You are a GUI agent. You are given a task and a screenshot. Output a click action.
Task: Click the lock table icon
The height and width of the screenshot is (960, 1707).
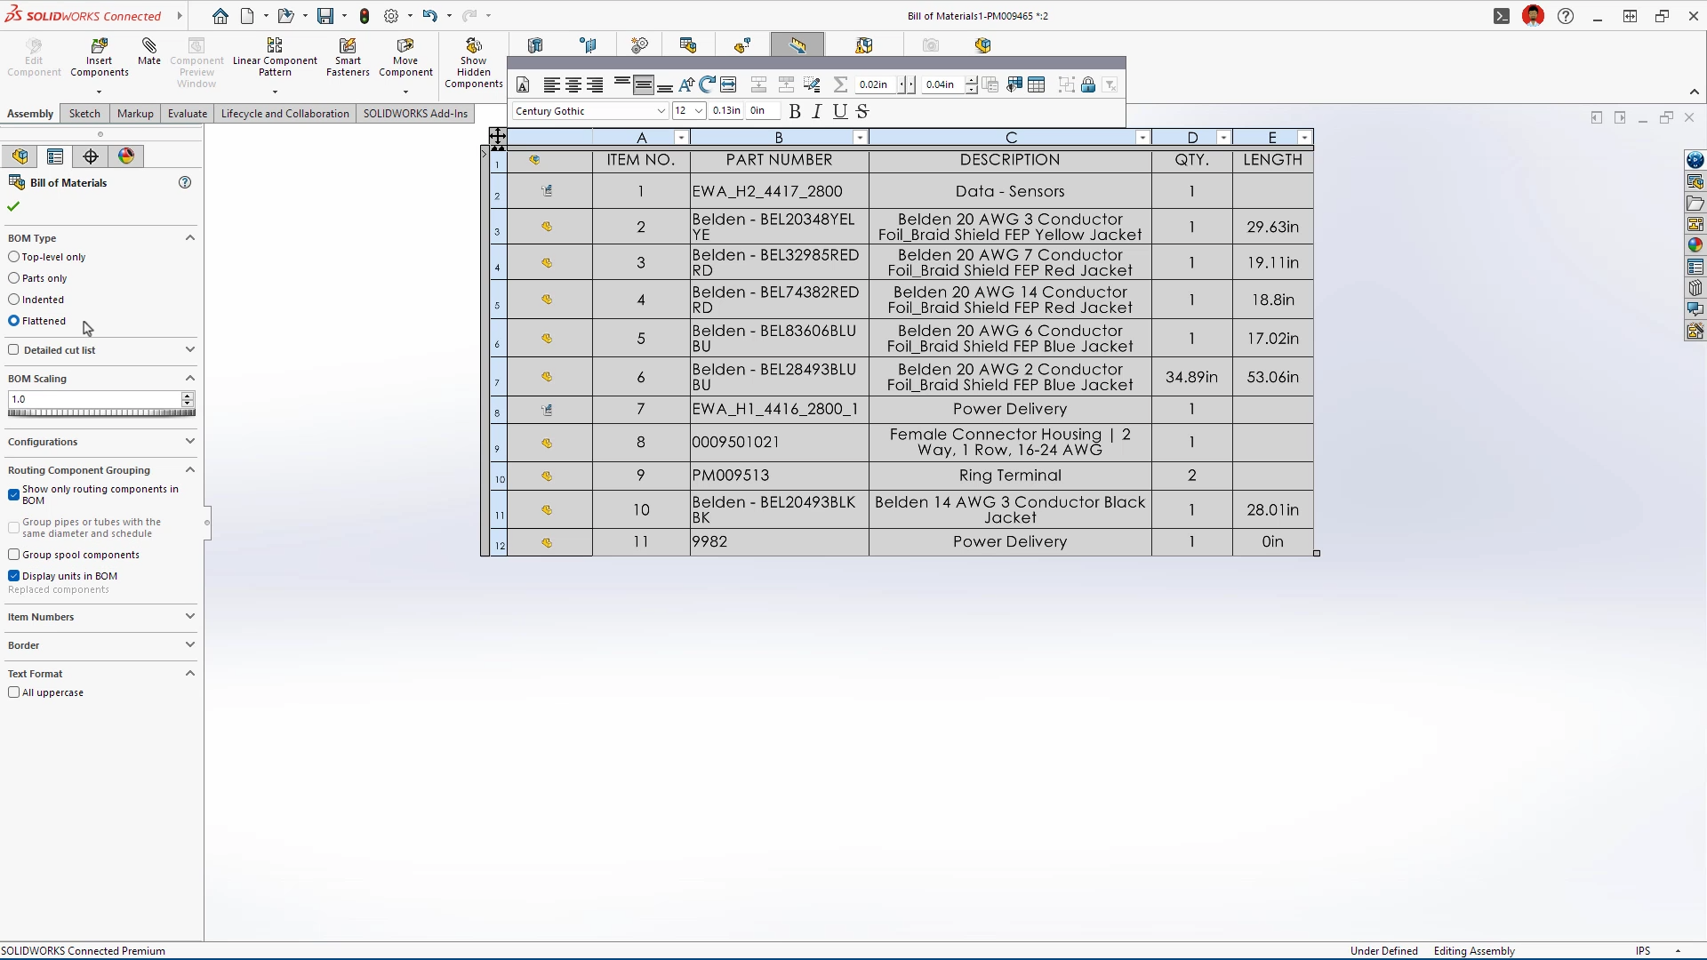pyautogui.click(x=1088, y=84)
